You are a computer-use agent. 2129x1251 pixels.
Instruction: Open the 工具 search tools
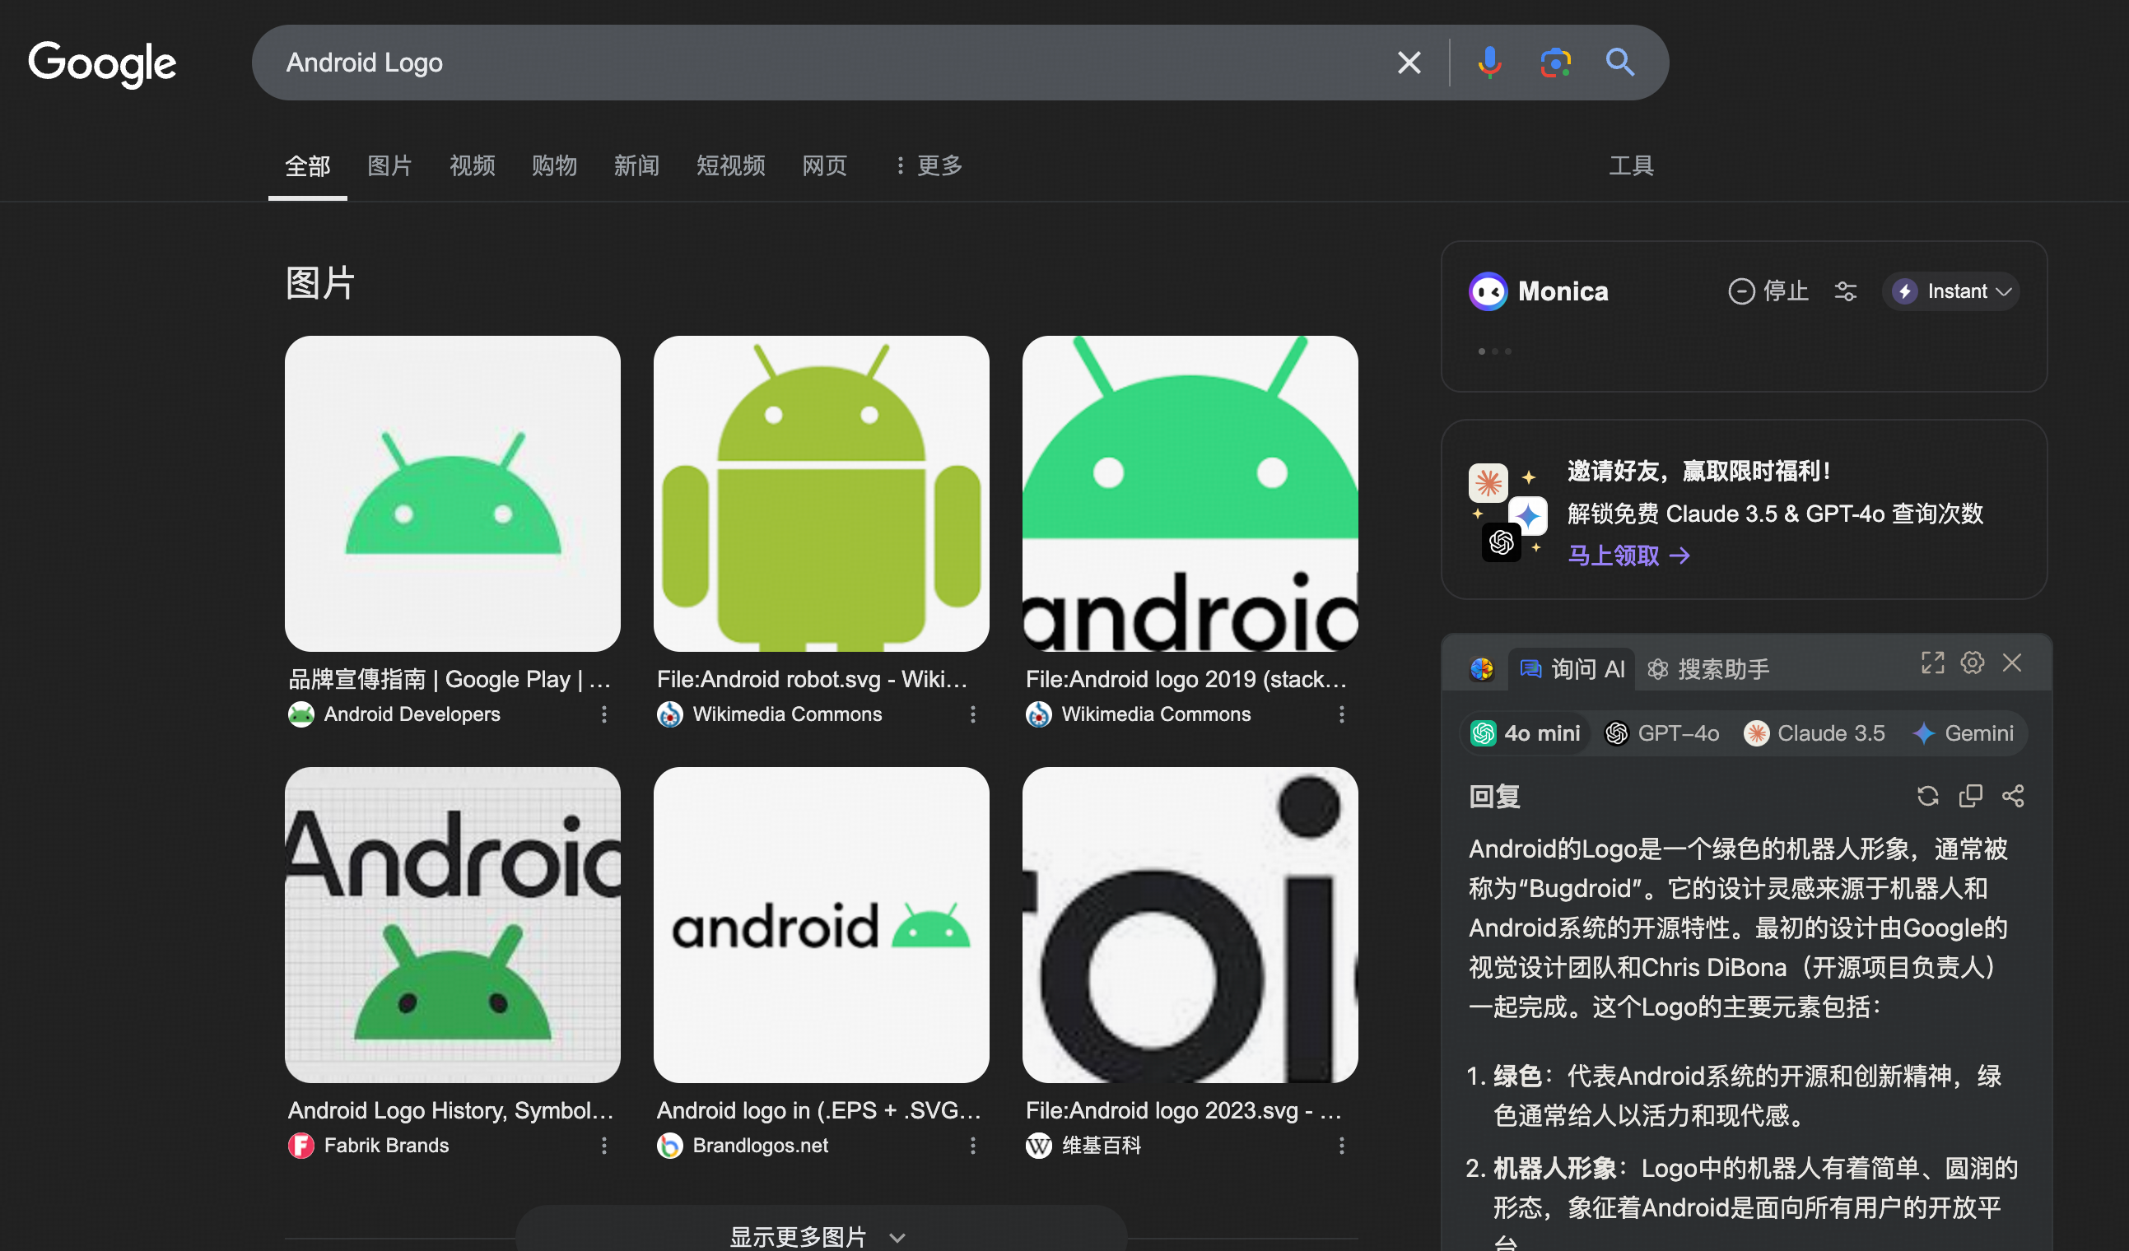[1631, 165]
